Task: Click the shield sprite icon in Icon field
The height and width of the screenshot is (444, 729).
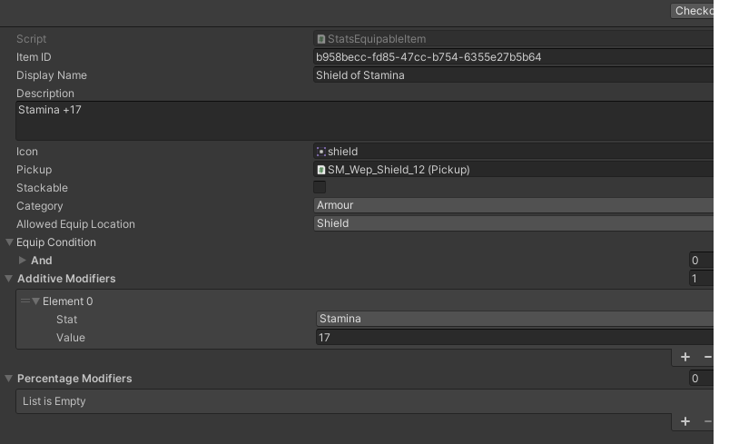Action: click(320, 152)
